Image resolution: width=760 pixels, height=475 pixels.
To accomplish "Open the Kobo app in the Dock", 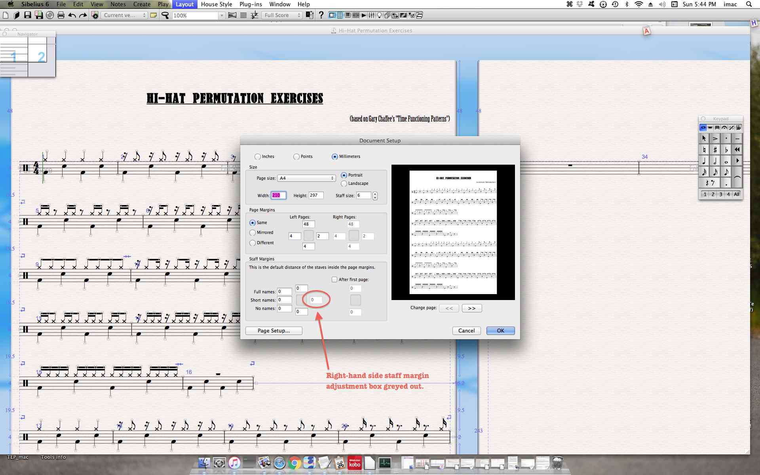I will 355,463.
